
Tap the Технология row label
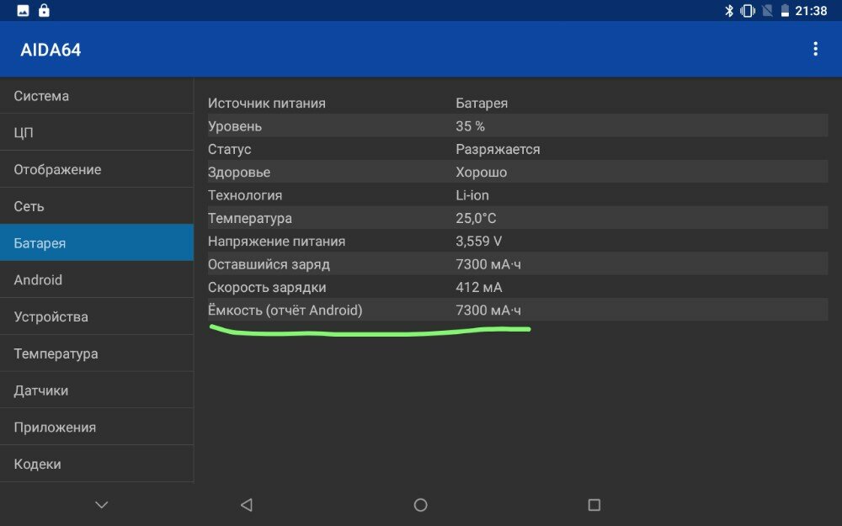point(245,195)
